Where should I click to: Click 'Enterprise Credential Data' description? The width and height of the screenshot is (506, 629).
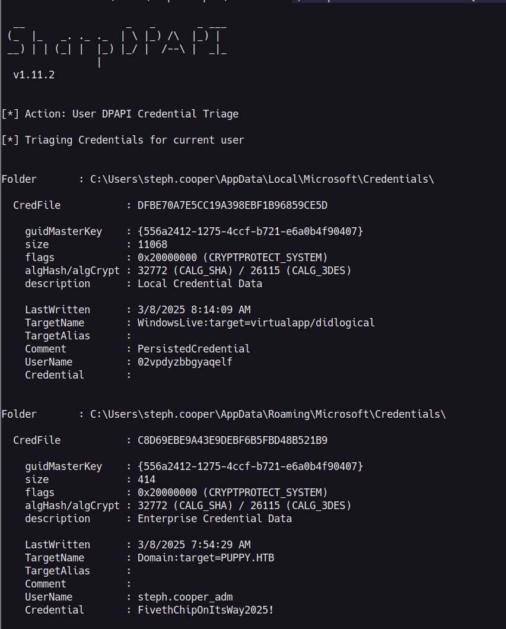click(x=215, y=519)
